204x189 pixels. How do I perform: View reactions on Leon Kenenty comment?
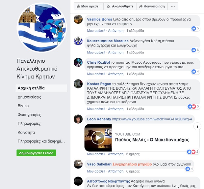coord(193,152)
